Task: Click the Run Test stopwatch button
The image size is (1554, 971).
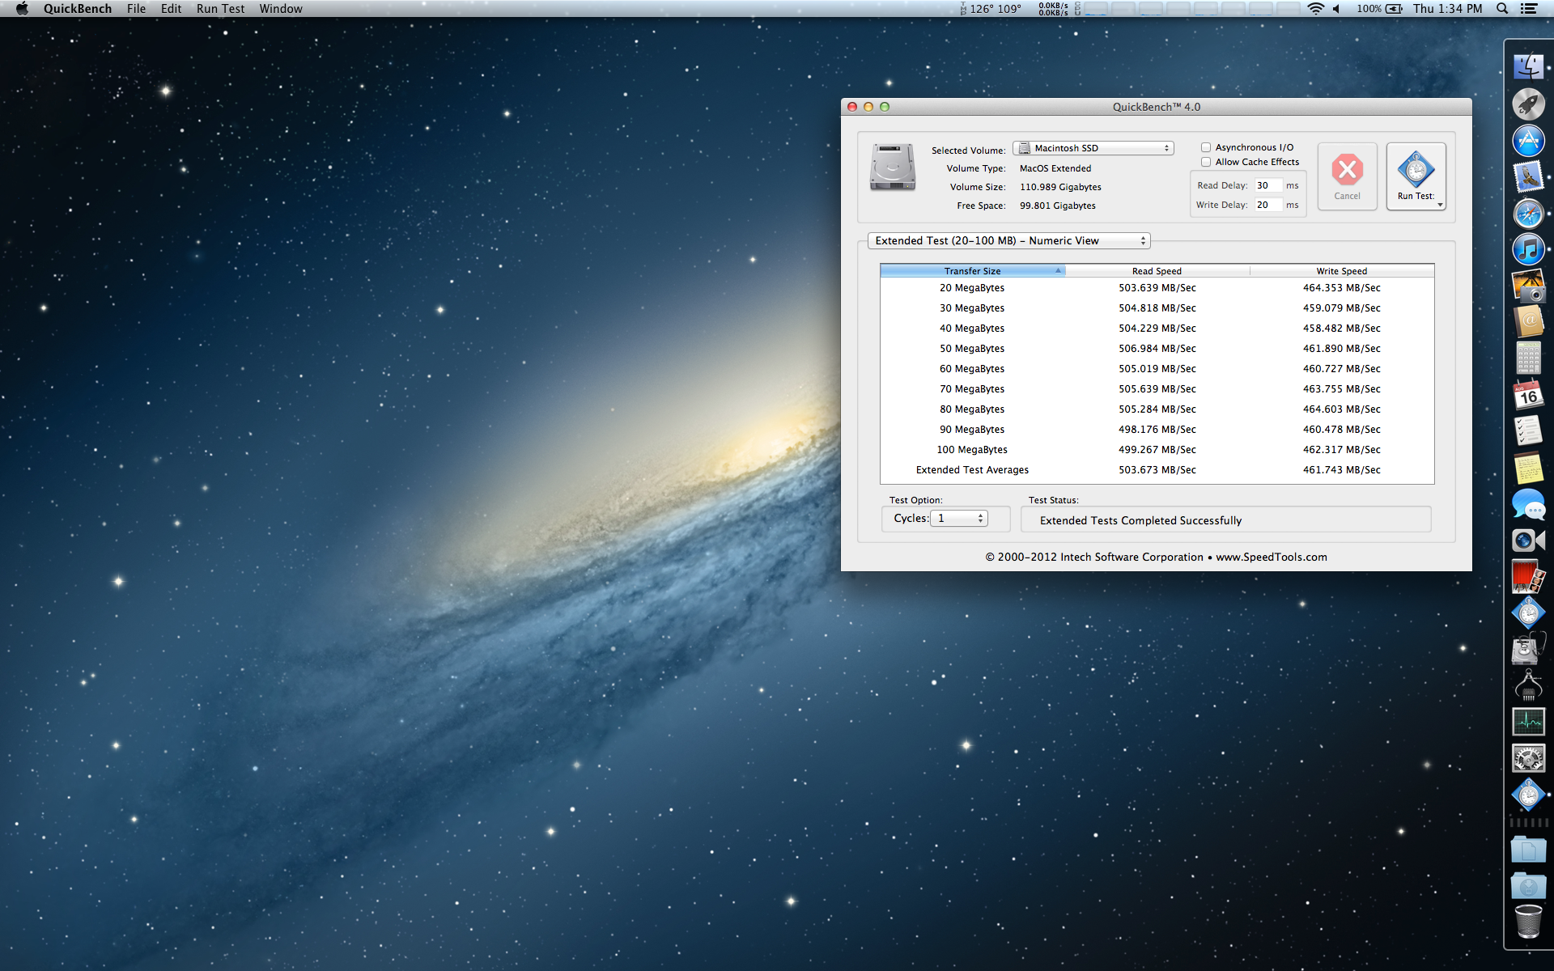Action: [1416, 176]
